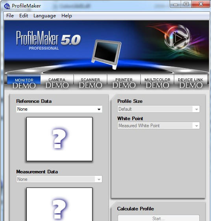
Task: Click the Measurement Data question mark preview
Action: [x=59, y=204]
